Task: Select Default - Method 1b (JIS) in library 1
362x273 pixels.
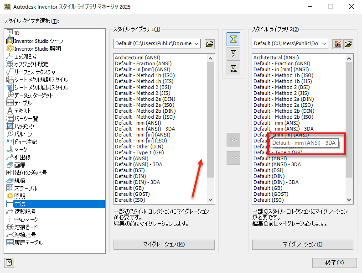Action: (144, 81)
